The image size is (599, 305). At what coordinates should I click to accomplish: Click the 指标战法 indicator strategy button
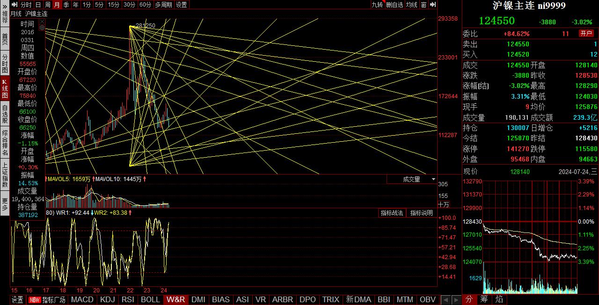tap(392, 213)
